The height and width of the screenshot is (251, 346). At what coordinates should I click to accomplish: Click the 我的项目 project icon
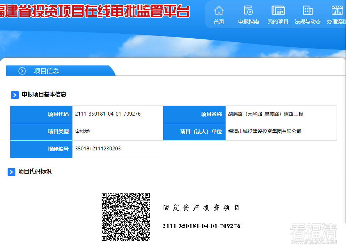[278, 10]
